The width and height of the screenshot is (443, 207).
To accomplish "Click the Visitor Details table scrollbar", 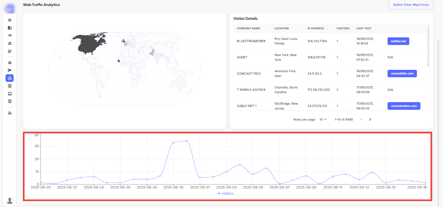I will (428, 46).
